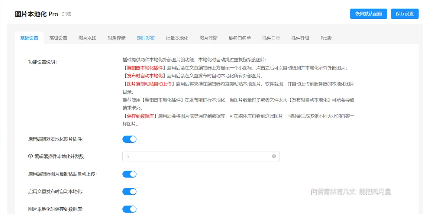Click the 启用文章发布时自动本地化 label
This screenshot has width=423, height=214.
tap(56, 192)
